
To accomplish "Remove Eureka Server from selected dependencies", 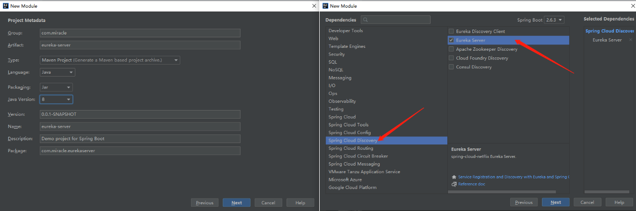I will tap(630, 40).
